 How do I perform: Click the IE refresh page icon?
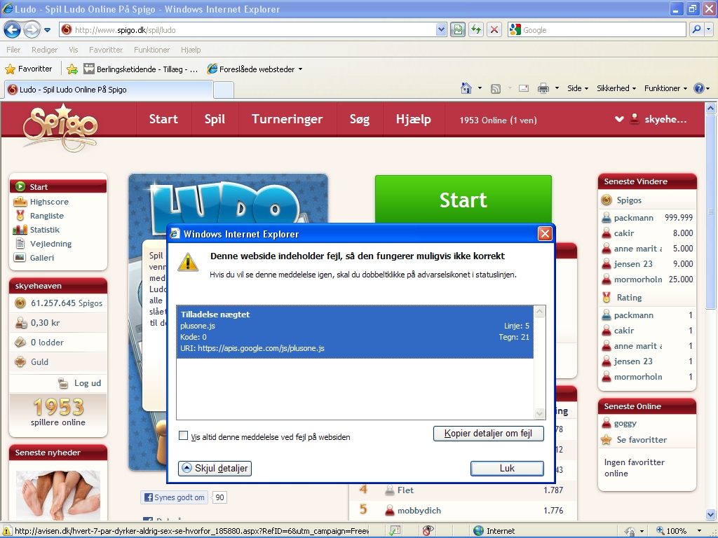[x=476, y=29]
